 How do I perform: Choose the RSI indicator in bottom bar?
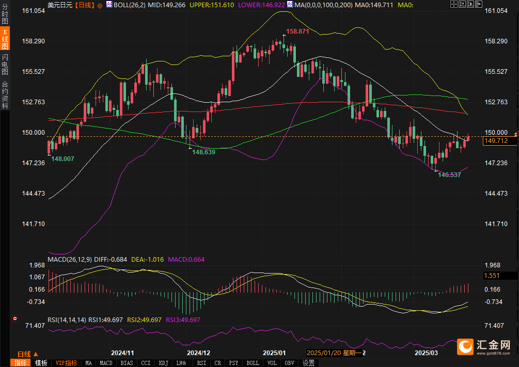point(201,363)
